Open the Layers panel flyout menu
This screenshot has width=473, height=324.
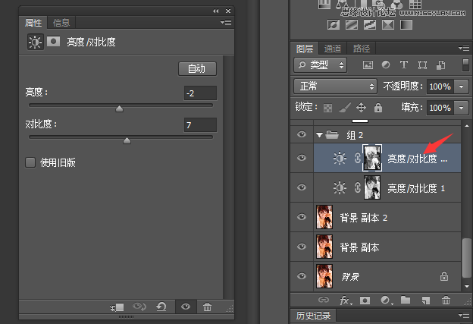pos(463,48)
